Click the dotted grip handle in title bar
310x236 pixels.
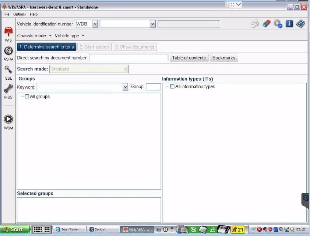click(x=228, y=5)
